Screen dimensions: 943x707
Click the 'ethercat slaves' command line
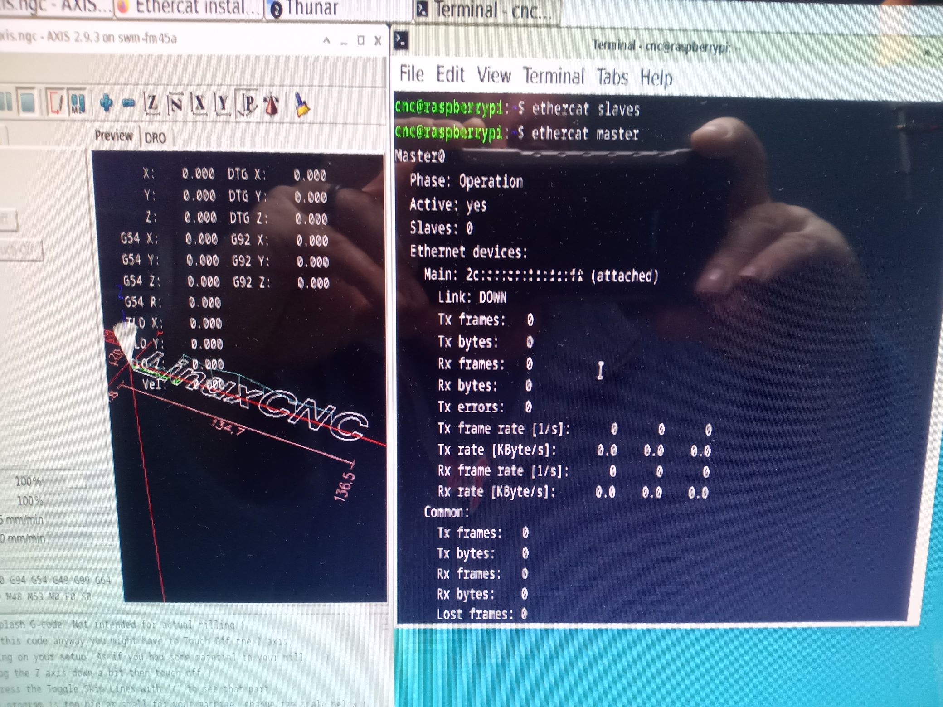(517, 109)
